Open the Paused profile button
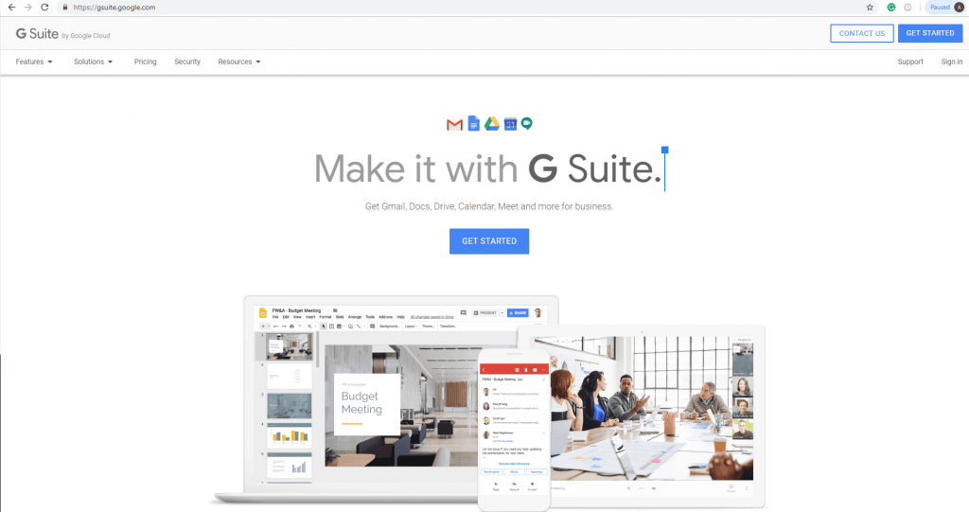This screenshot has height=512, width=969. (945, 8)
